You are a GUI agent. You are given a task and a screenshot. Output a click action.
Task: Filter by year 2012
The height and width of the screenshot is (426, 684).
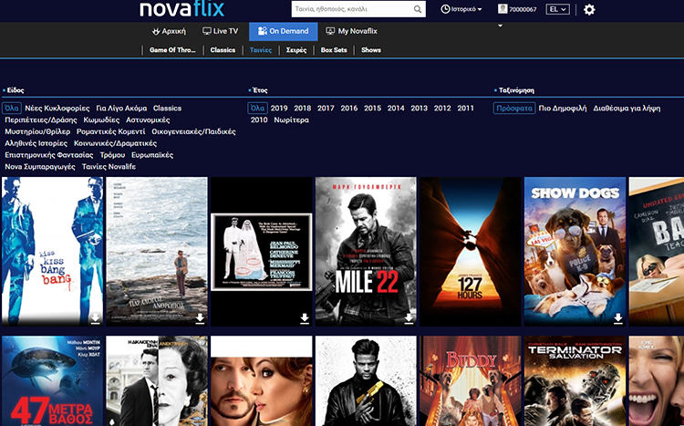[x=442, y=109]
